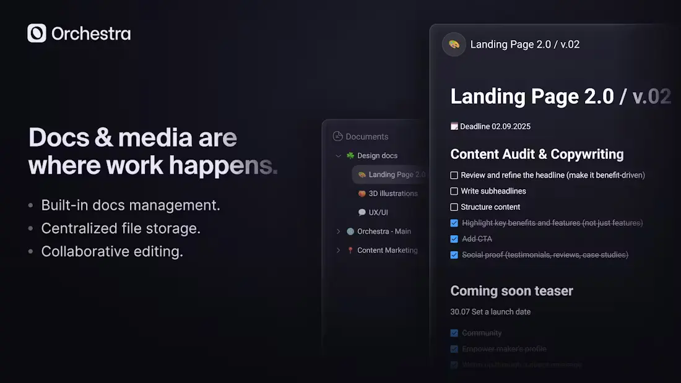The width and height of the screenshot is (681, 383).
Task: Click the 3D illustrations cube icon
Action: (x=362, y=194)
